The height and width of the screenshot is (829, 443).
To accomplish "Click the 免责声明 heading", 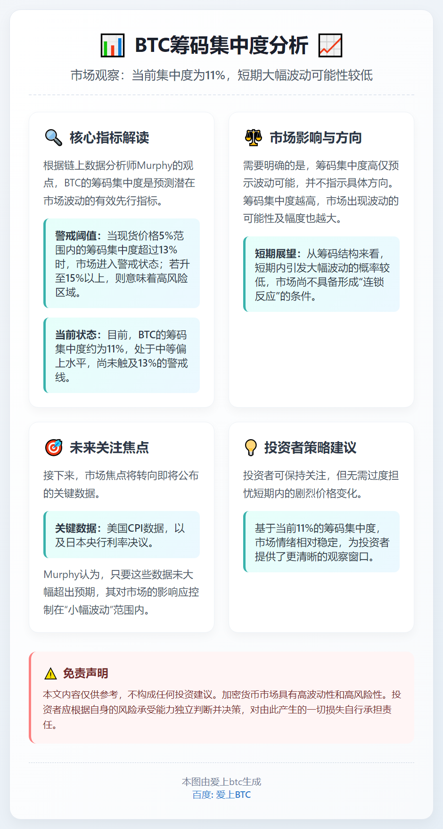I will 86,673.
